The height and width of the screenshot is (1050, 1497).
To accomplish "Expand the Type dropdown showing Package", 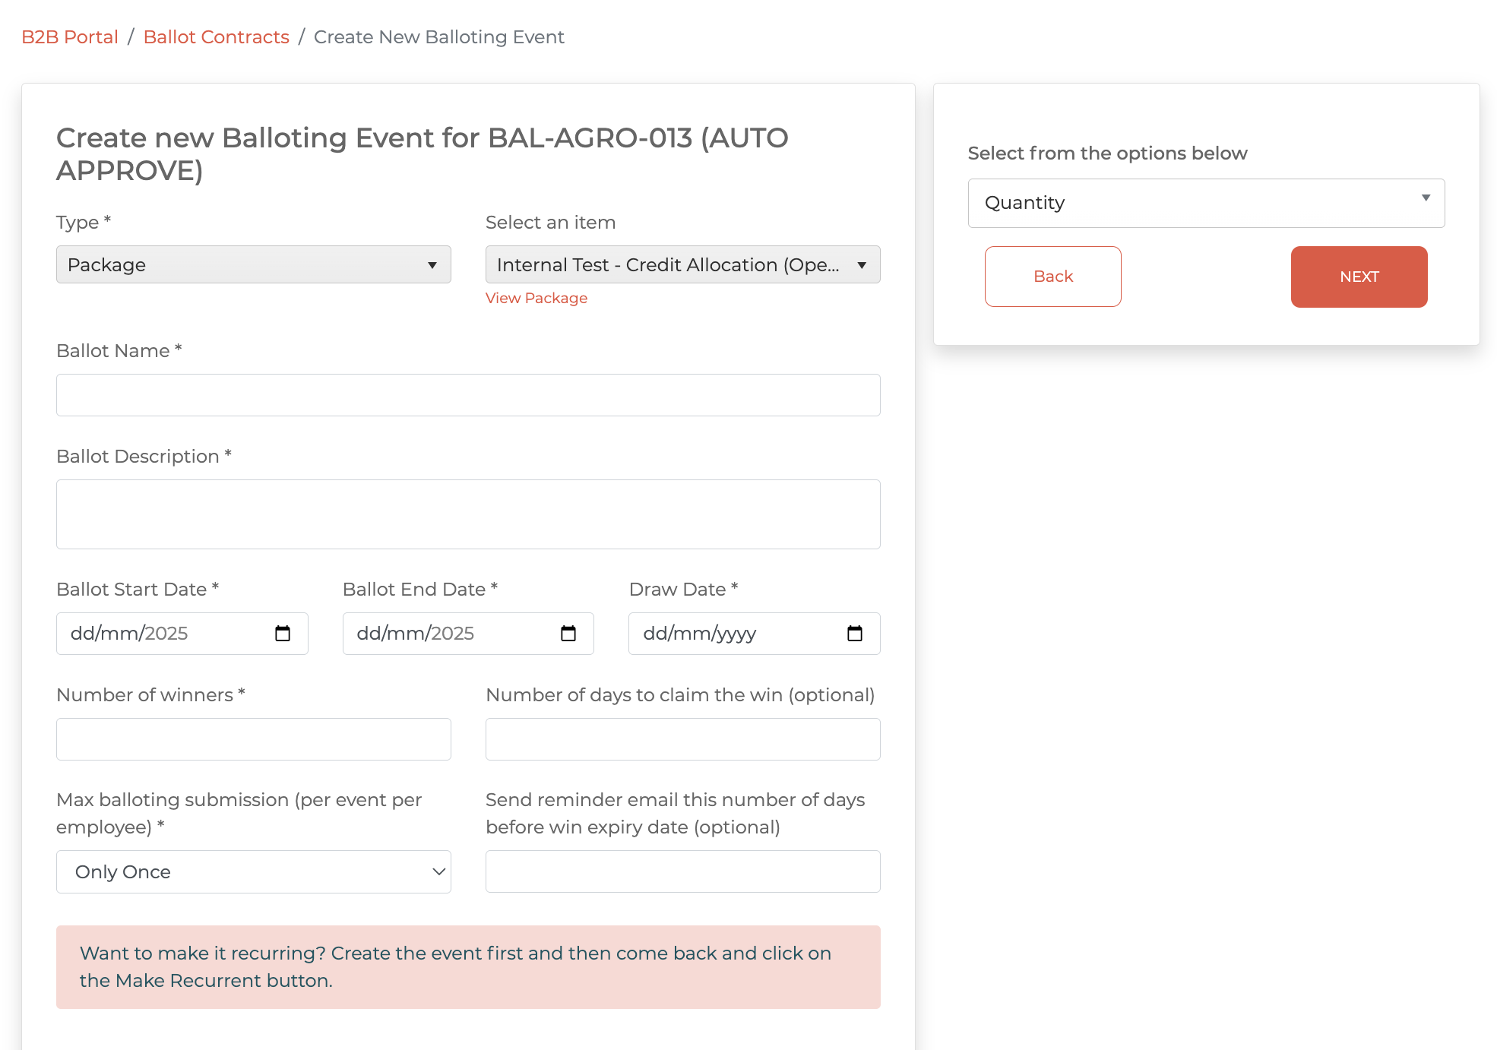I will (253, 264).
